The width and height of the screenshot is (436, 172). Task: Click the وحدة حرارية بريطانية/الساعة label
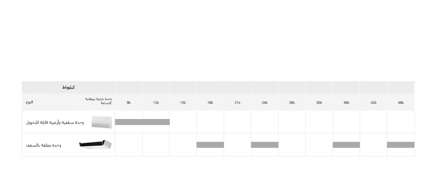(x=98, y=101)
